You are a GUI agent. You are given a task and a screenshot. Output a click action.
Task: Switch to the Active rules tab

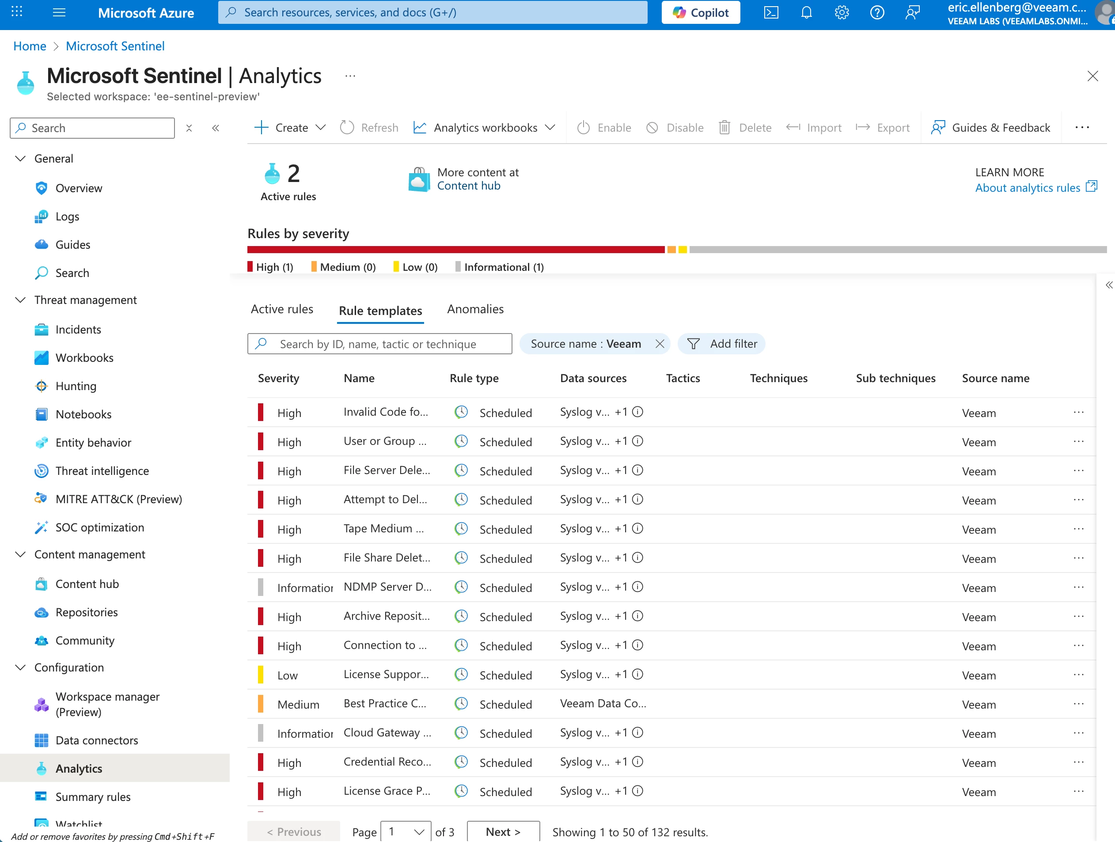pos(282,309)
